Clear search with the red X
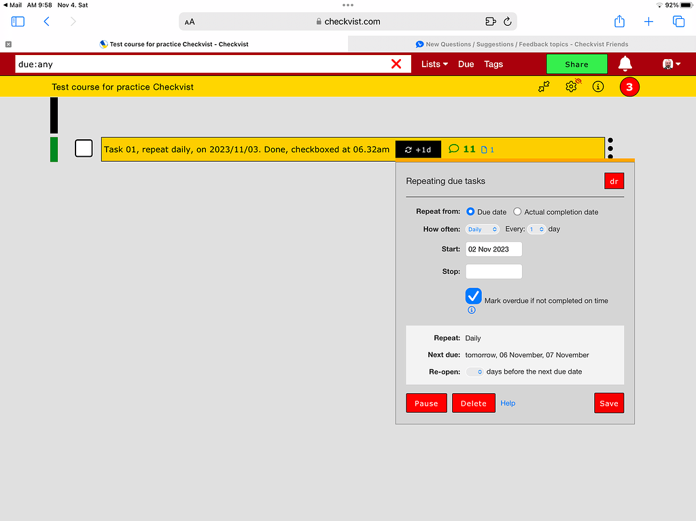 pos(396,64)
